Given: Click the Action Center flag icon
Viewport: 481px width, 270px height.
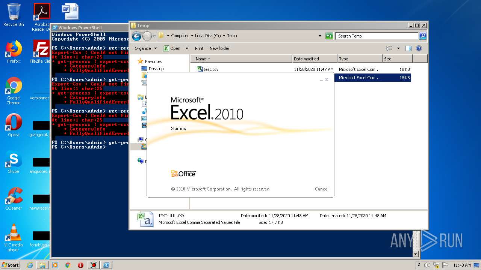Looking at the screenshot, I should point(445,265).
